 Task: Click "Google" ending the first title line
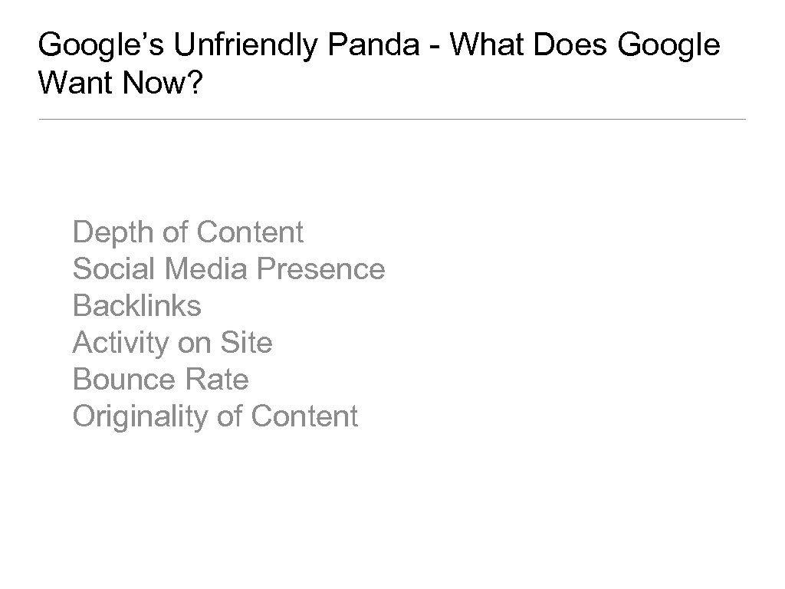668,46
